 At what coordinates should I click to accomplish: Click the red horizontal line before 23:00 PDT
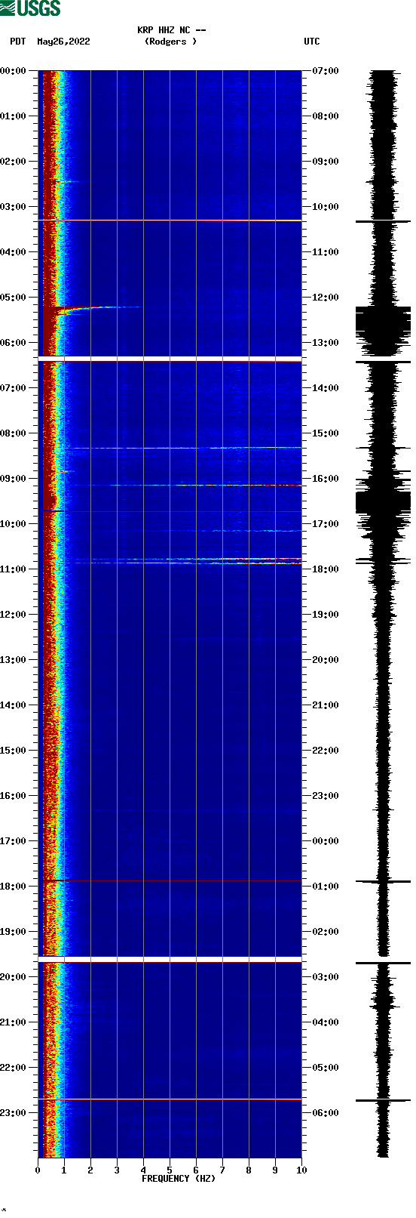(x=170, y=1099)
